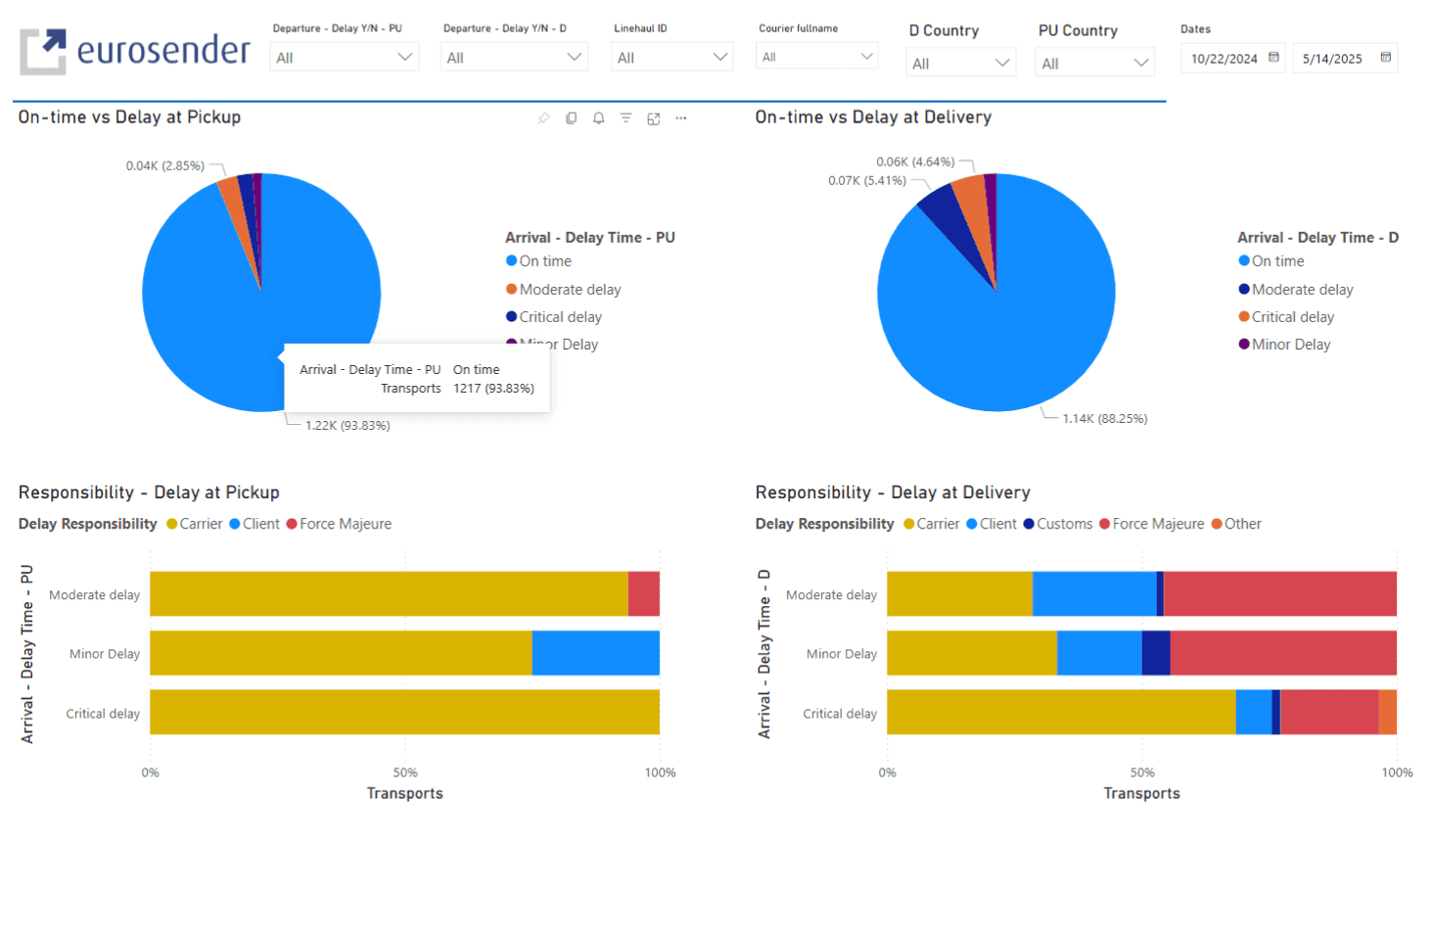Click the 0.04K (2.85%) pickup data label
1433x933 pixels.
[165, 166]
